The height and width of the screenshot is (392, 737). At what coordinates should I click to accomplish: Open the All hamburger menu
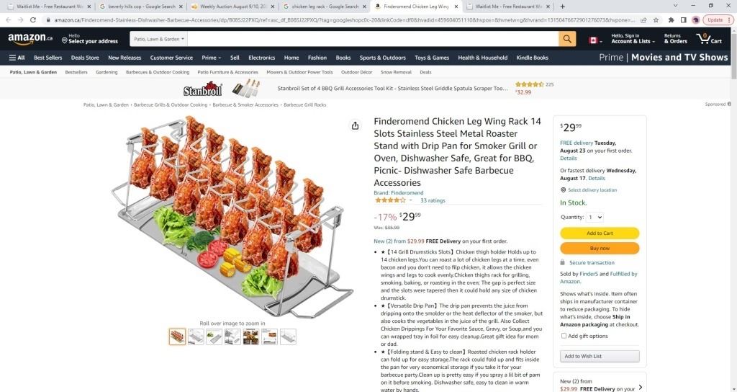point(17,58)
